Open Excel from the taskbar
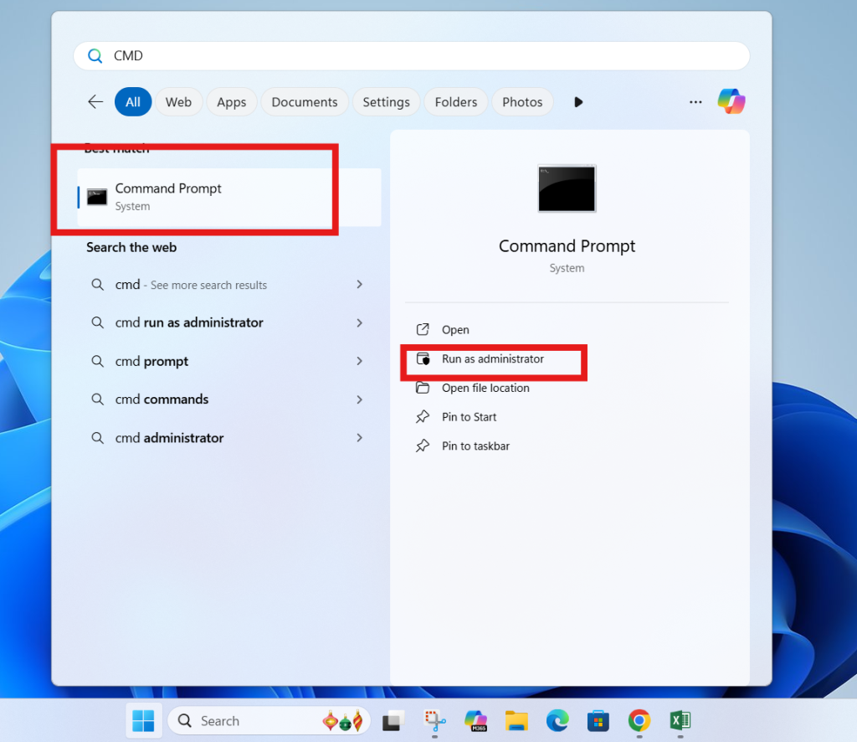Image resolution: width=857 pixels, height=742 pixels. (x=680, y=720)
